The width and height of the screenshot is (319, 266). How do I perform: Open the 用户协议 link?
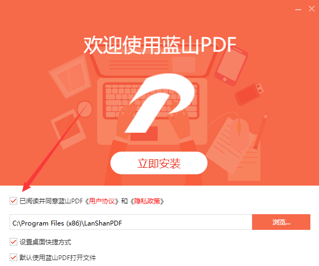[102, 201]
